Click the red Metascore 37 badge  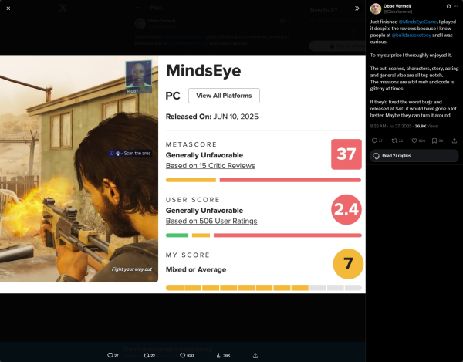point(346,154)
